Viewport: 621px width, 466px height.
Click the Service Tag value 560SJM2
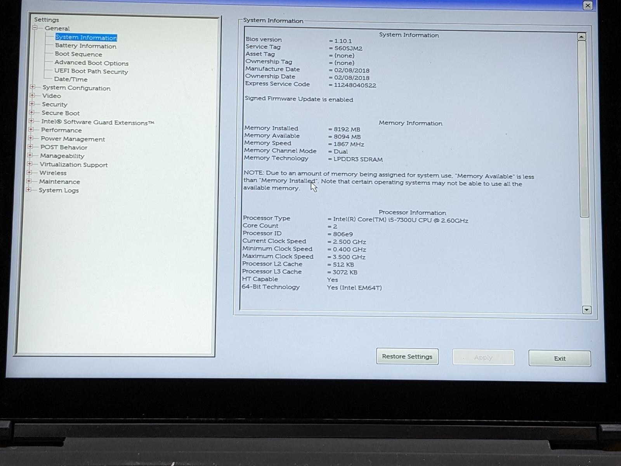(x=348, y=49)
